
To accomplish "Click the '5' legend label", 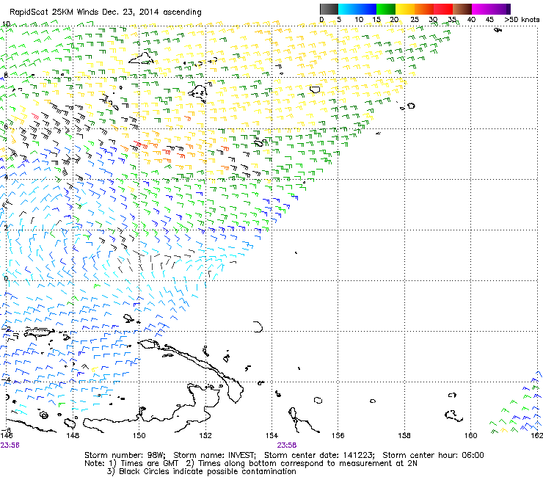I will pyautogui.click(x=339, y=20).
